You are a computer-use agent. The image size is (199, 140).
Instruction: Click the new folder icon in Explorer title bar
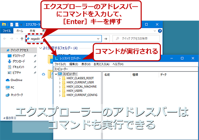(17, 24)
